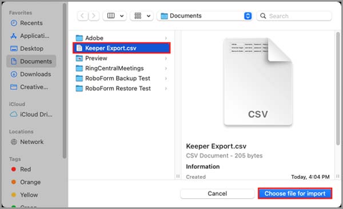Expand the RoboForm Backup Test chevron
The width and height of the screenshot is (343, 209).
point(166,78)
